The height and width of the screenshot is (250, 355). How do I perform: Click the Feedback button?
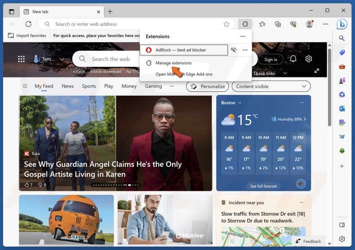(x=308, y=241)
